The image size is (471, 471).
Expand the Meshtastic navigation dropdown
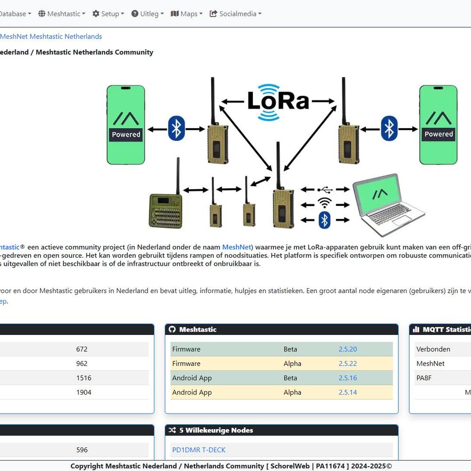point(62,14)
